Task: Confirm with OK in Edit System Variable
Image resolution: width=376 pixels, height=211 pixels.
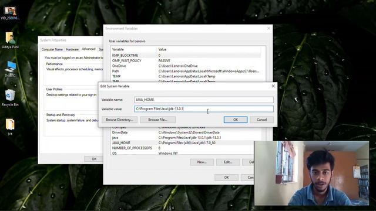Action: click(x=236, y=120)
